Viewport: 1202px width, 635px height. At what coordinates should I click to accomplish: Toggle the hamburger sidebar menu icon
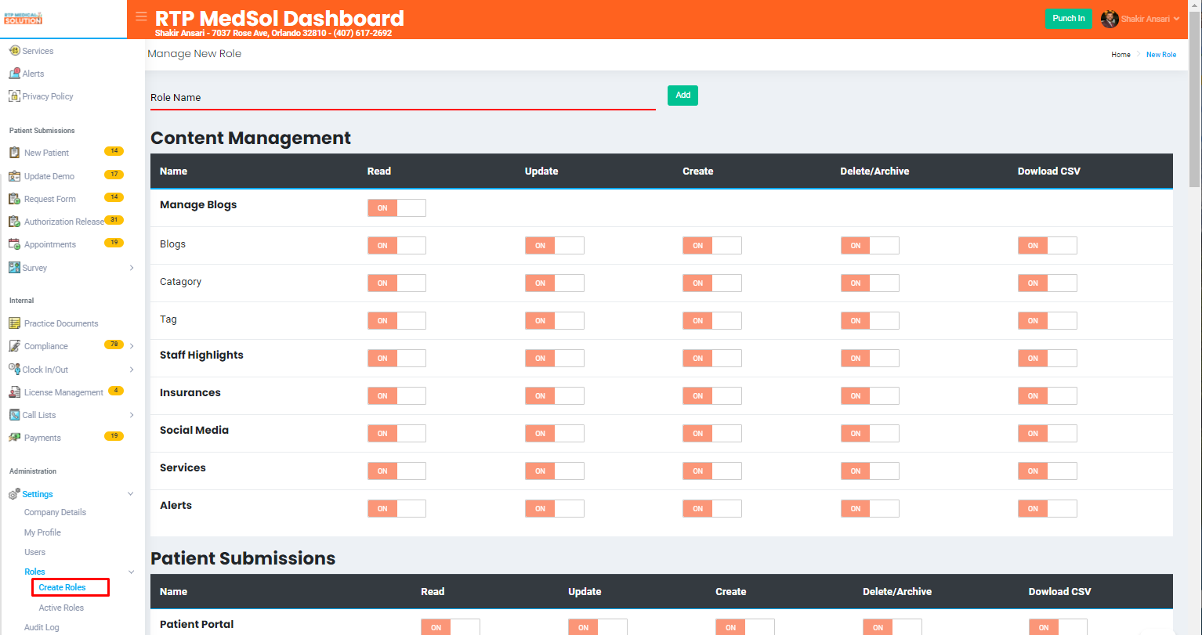141,16
